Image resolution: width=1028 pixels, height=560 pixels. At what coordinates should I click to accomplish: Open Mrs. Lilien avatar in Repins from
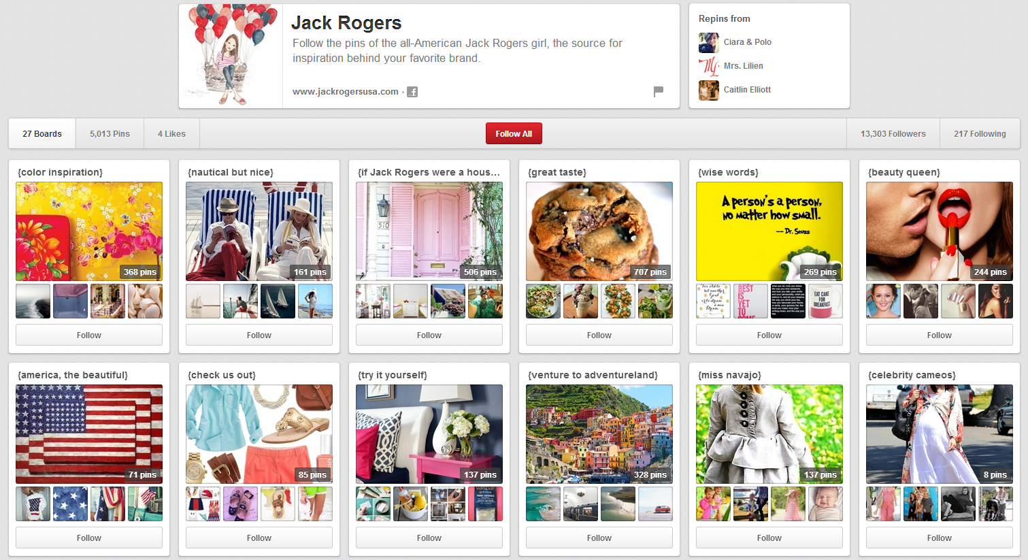click(709, 66)
